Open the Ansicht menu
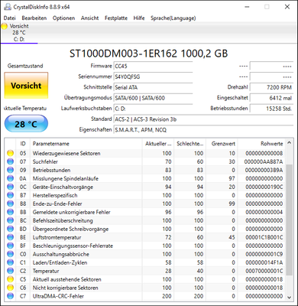The height and width of the screenshot is (306, 298). pyautogui.click(x=89, y=18)
